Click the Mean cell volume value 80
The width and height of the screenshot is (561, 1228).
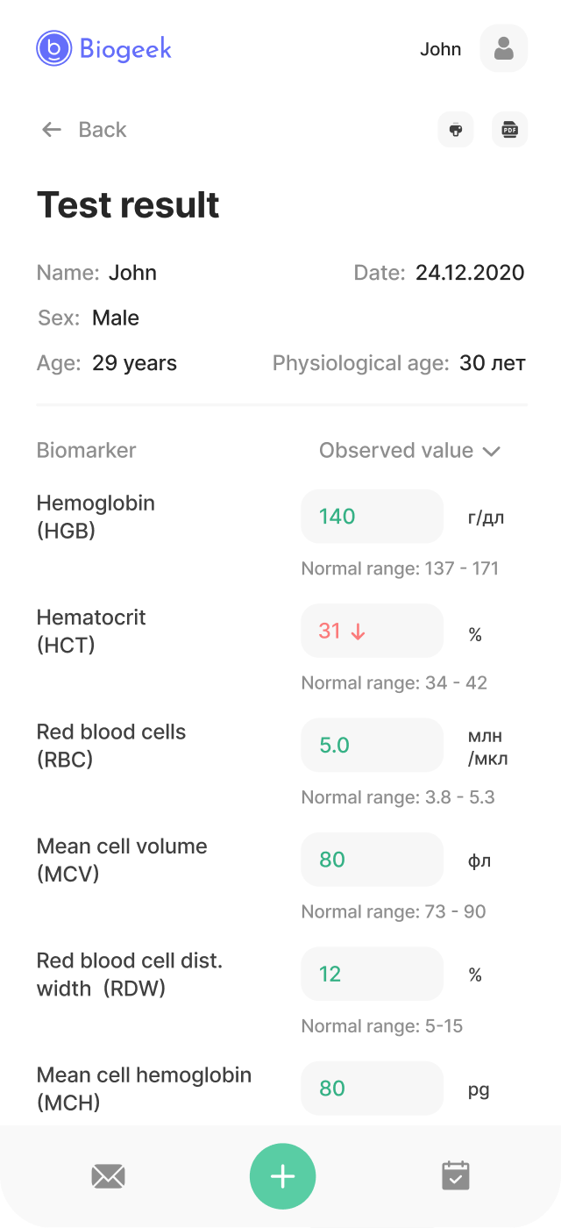click(372, 860)
